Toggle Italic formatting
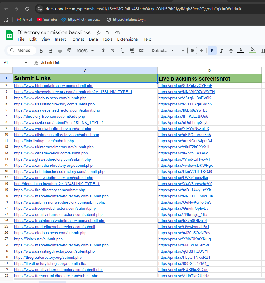 [x=221, y=51]
